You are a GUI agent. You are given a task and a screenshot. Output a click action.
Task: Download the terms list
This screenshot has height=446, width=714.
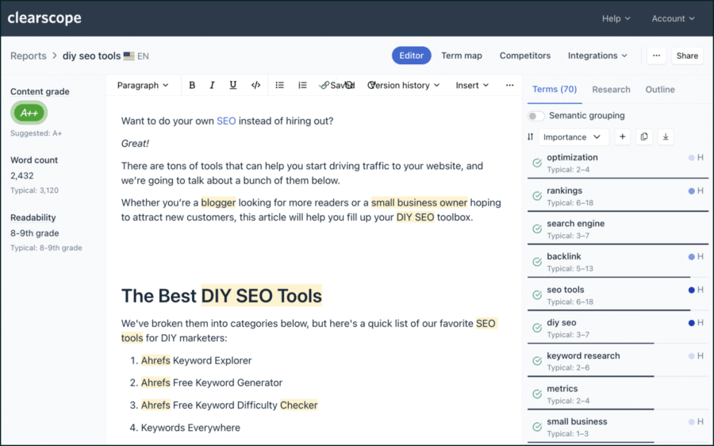pyautogui.click(x=666, y=136)
